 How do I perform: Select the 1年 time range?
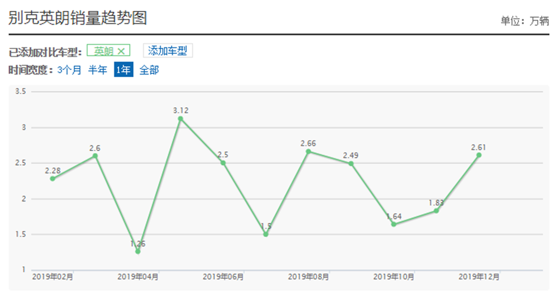point(123,70)
